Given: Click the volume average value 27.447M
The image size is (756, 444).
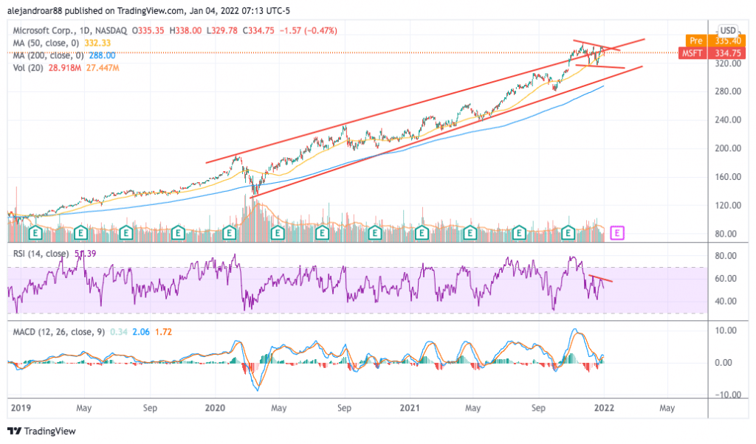Looking at the screenshot, I should pos(102,68).
